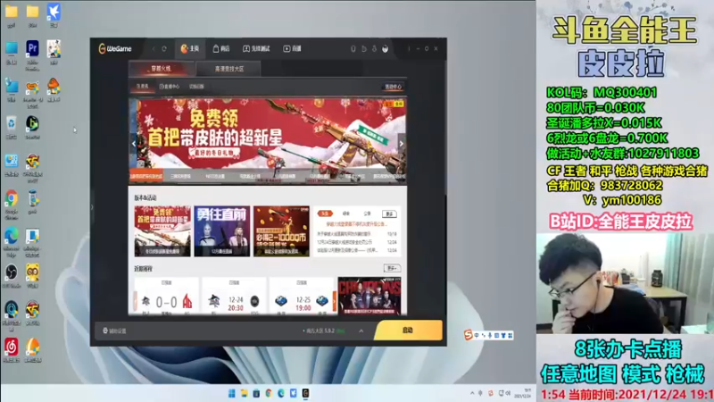The width and height of the screenshot is (714, 402).
Task: Open the mushroom desktop icon
Action: pos(54,86)
